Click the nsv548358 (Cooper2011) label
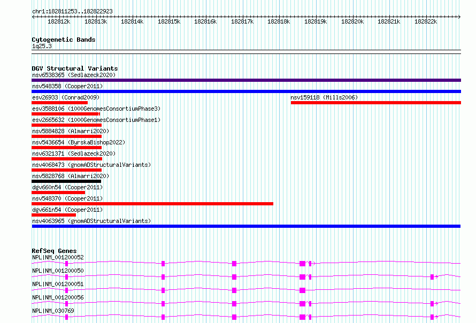Viewport: 476px width, 323px height. pyautogui.click(x=67, y=86)
